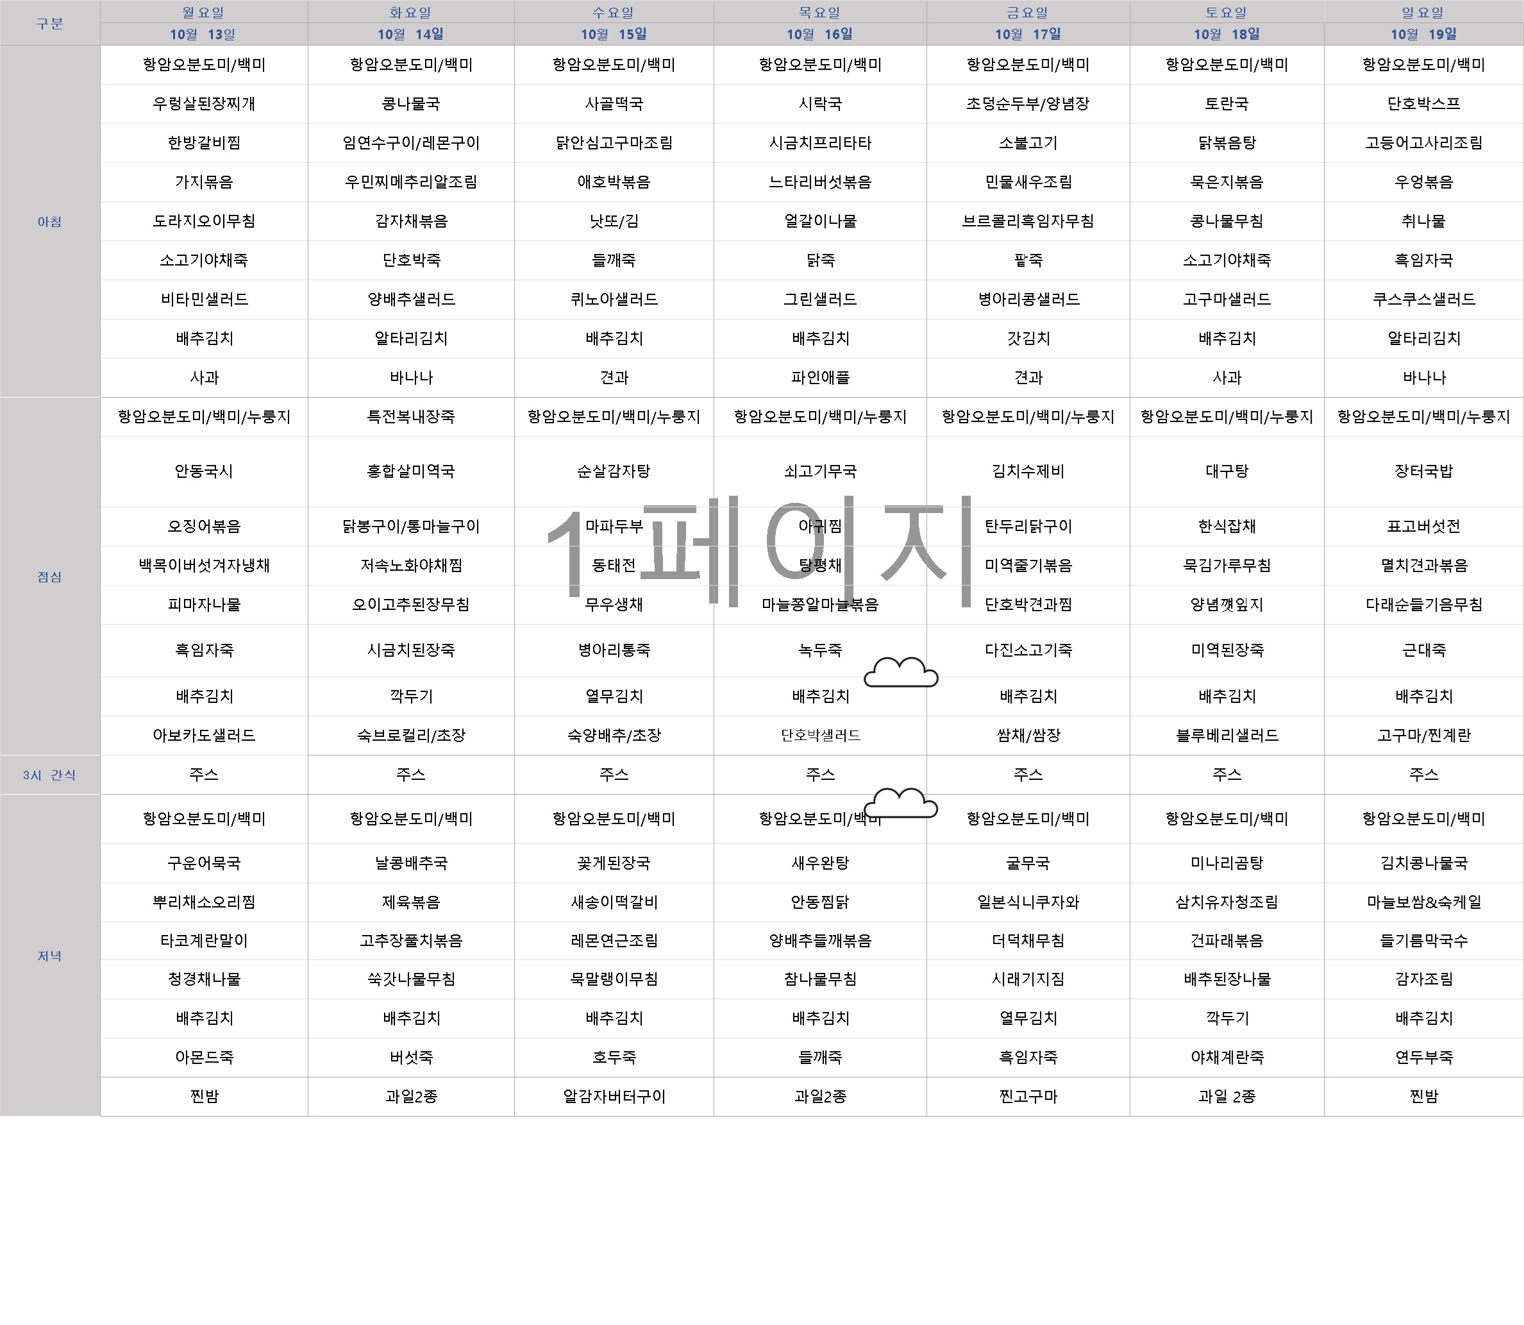Click the 10월 18일 date header
This screenshot has width=1524, height=1325.
click(1226, 34)
